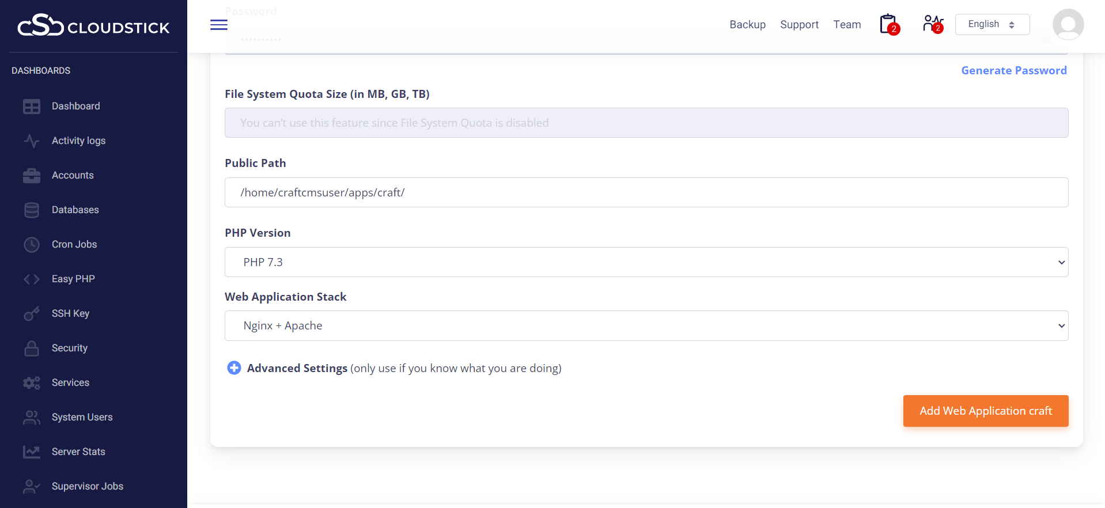Click the Generate Password link
The width and height of the screenshot is (1105, 508).
click(1013, 70)
